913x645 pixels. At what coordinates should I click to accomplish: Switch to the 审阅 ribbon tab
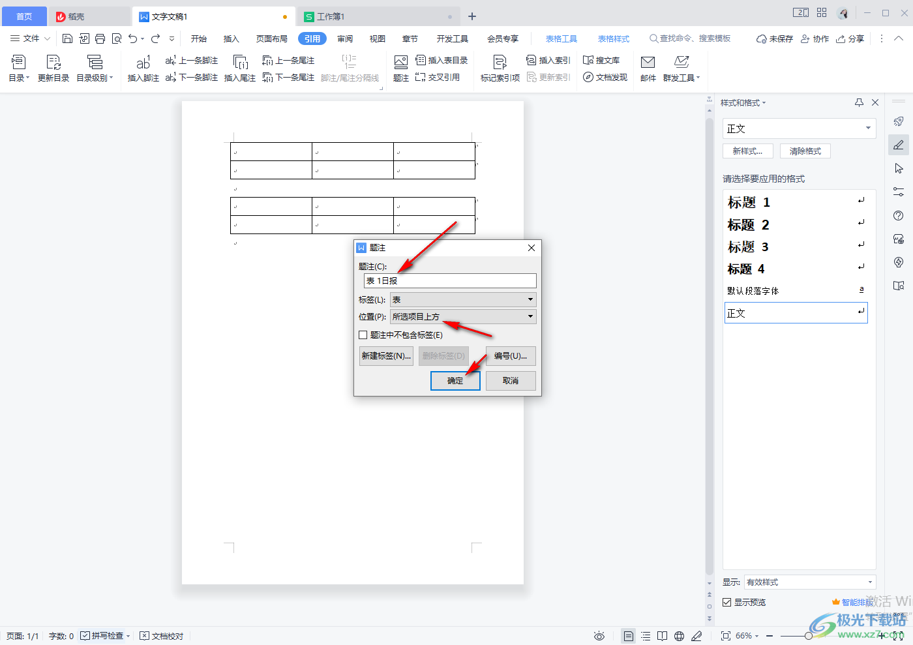345,39
